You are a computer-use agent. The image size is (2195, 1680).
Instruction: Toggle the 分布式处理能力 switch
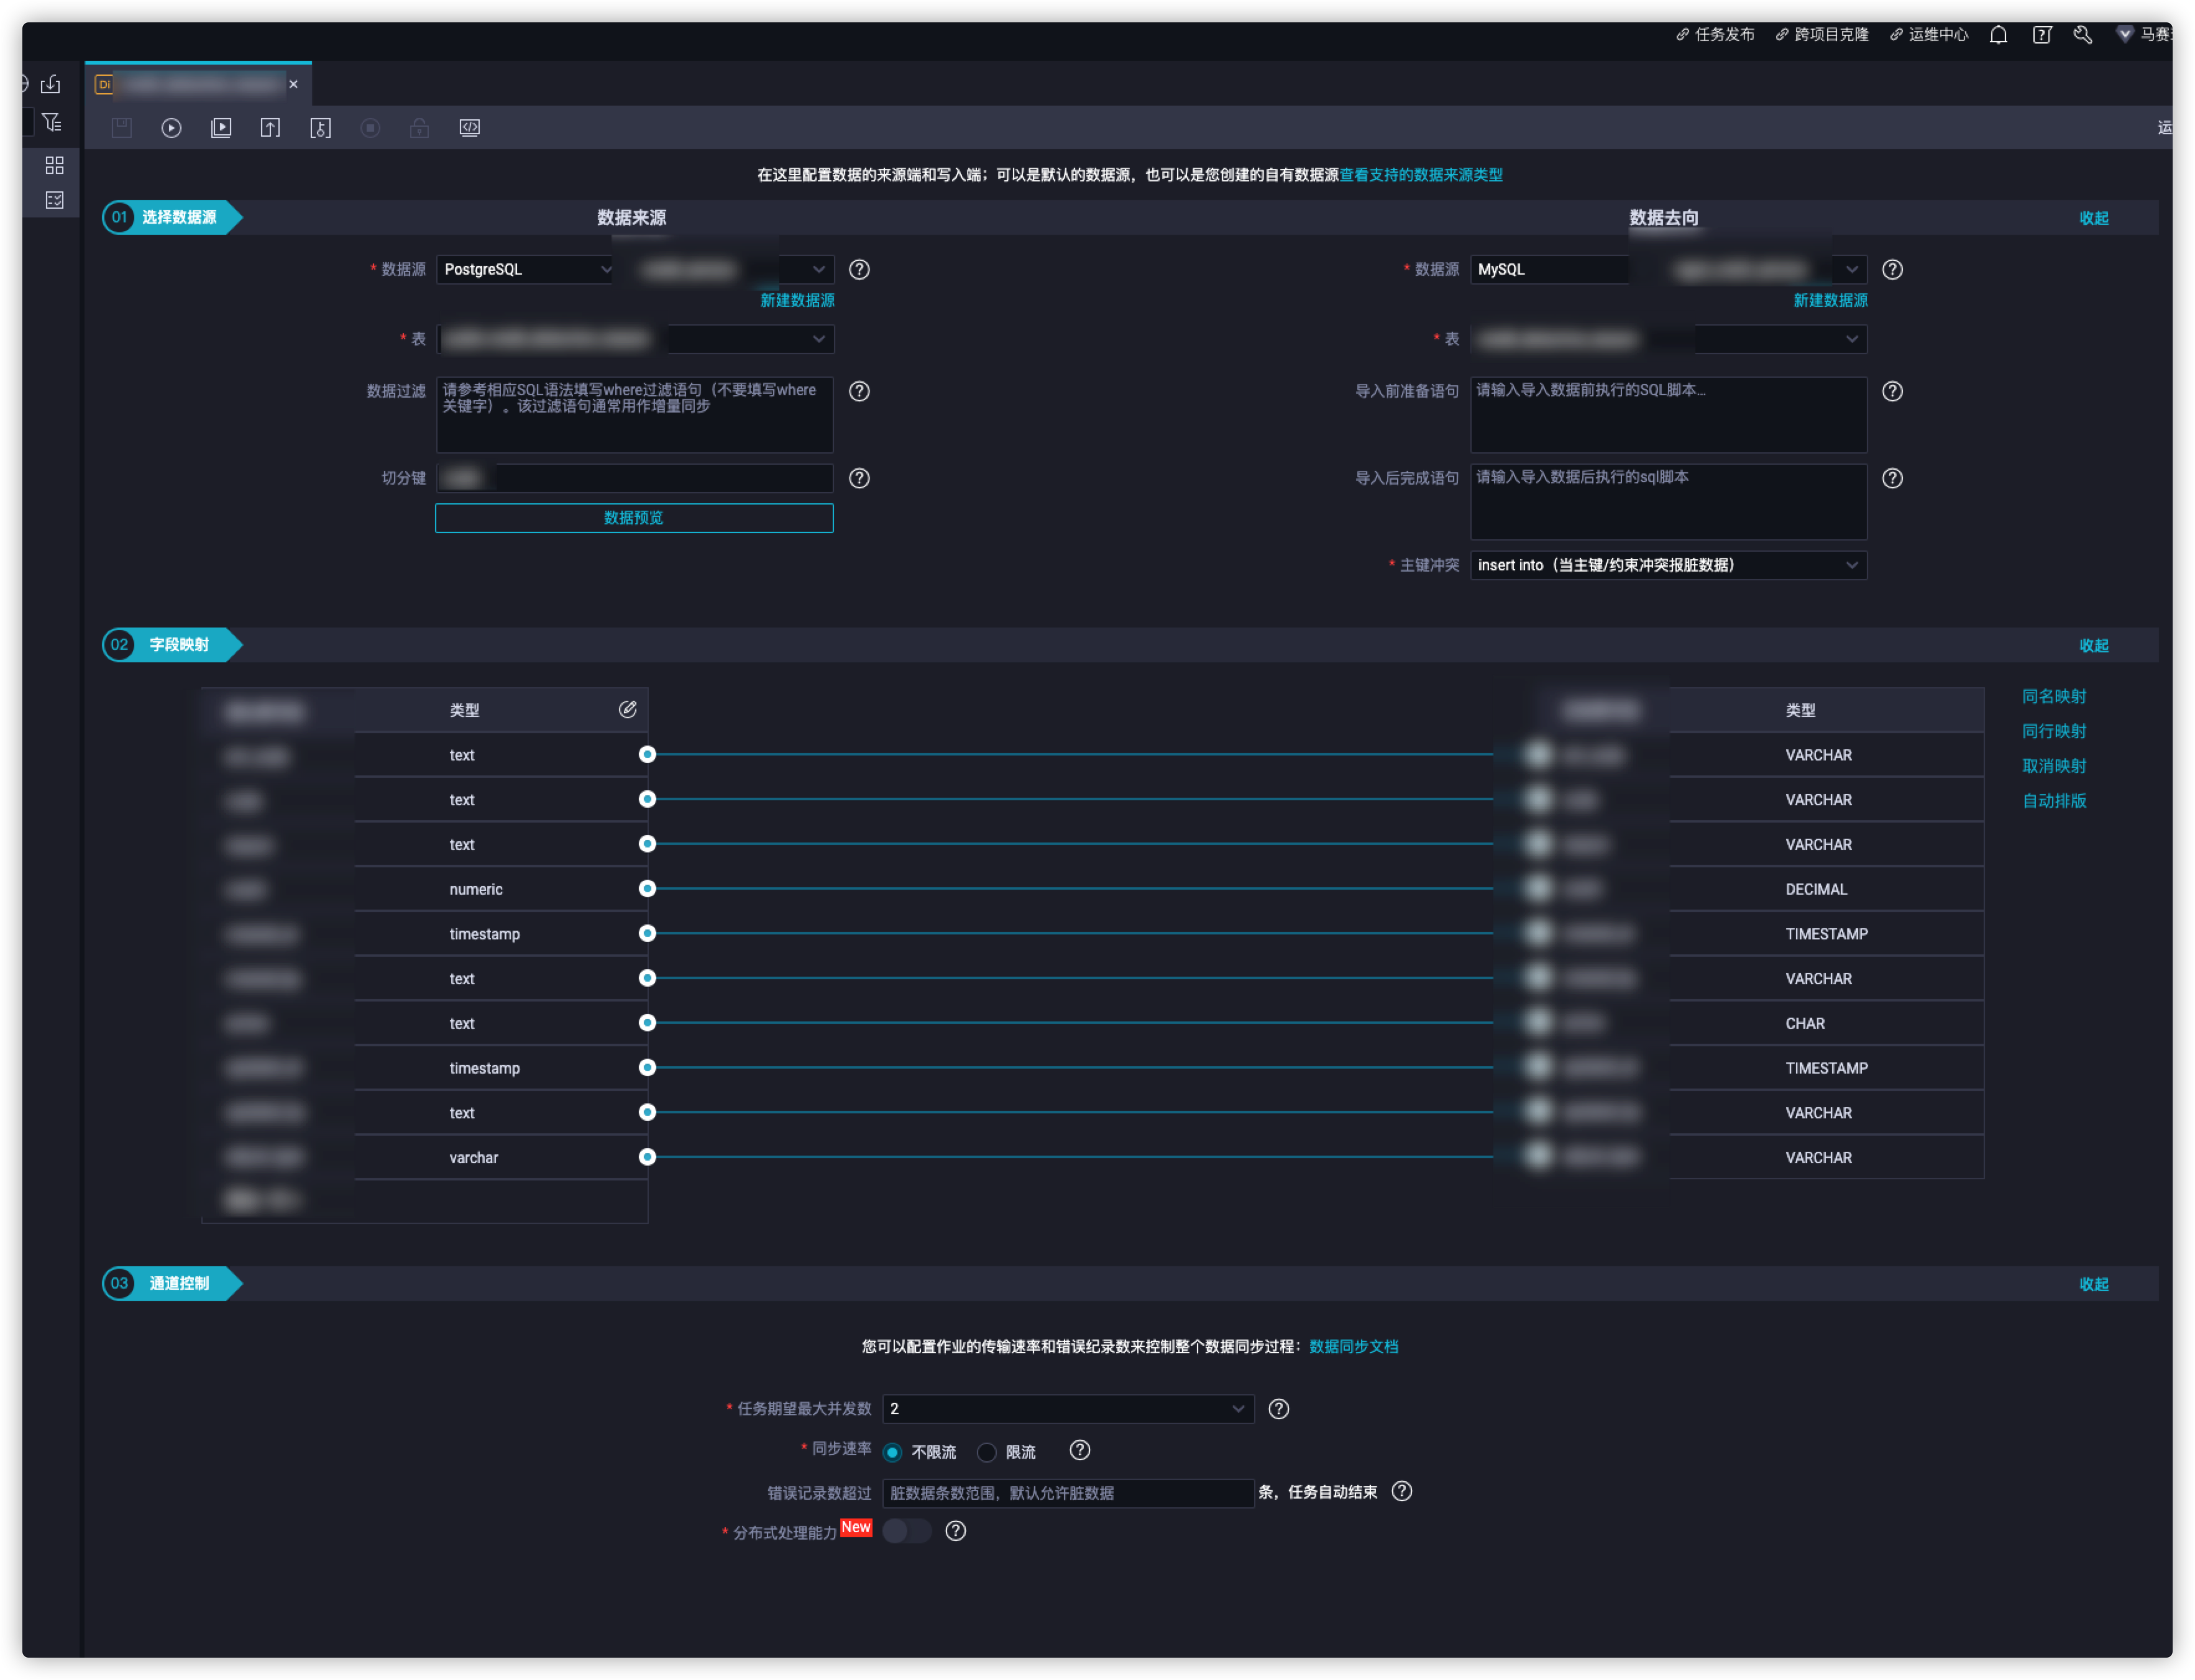click(906, 1531)
